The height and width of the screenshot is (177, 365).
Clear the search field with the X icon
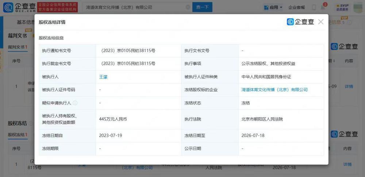[x=188, y=7]
